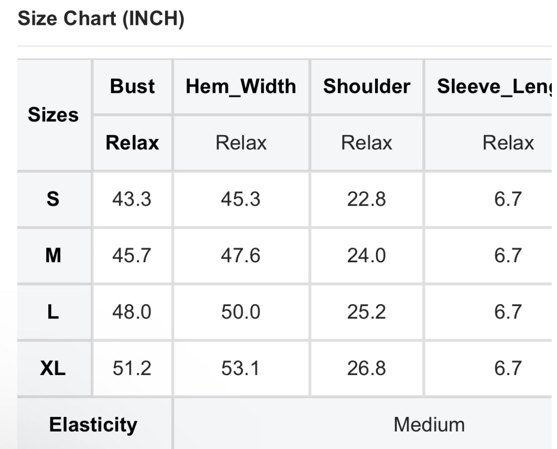This screenshot has width=557, height=449.
Task: Click the 47.6 hem width value
Action: tap(240, 255)
